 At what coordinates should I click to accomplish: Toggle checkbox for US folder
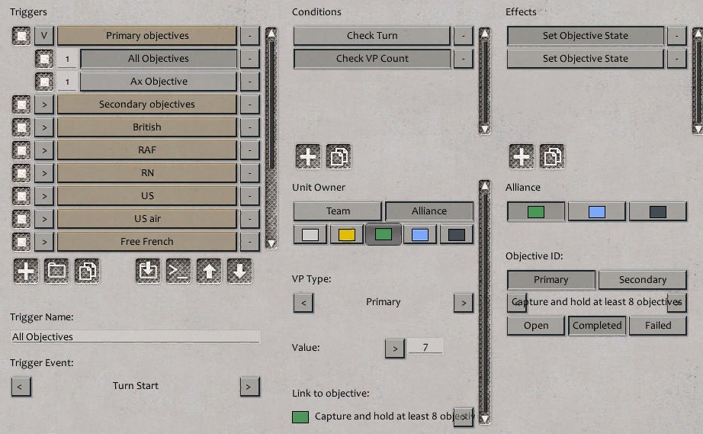click(x=21, y=196)
